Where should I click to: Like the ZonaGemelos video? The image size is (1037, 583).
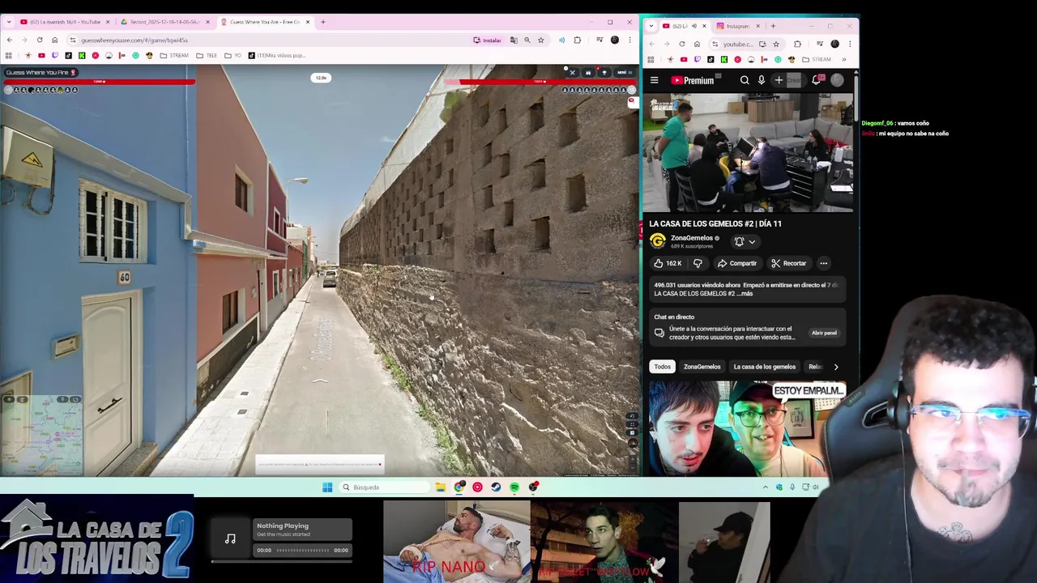pos(668,263)
